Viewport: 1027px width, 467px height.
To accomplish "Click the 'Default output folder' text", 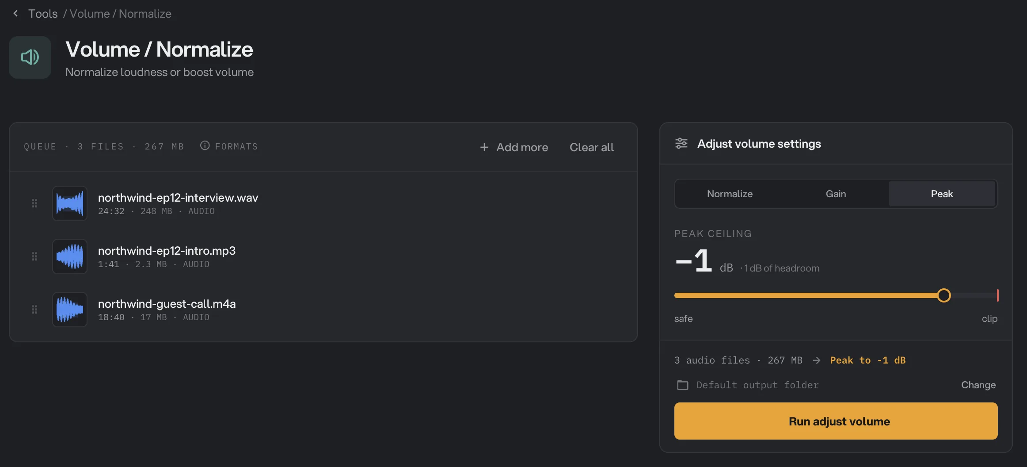I will click(757, 385).
